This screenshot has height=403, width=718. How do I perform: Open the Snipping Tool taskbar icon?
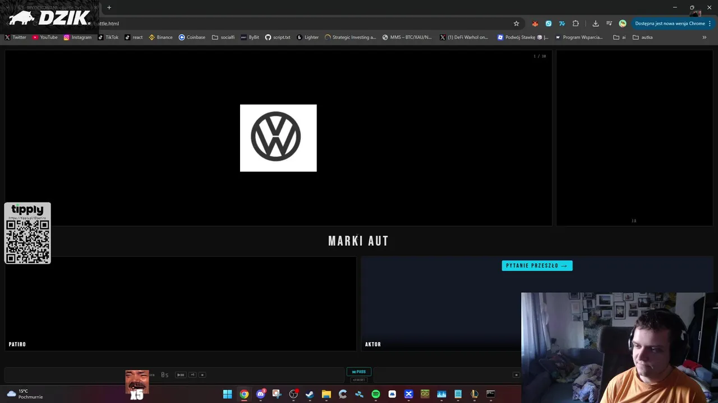[x=277, y=394]
